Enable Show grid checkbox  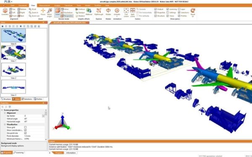[x=25, y=127]
